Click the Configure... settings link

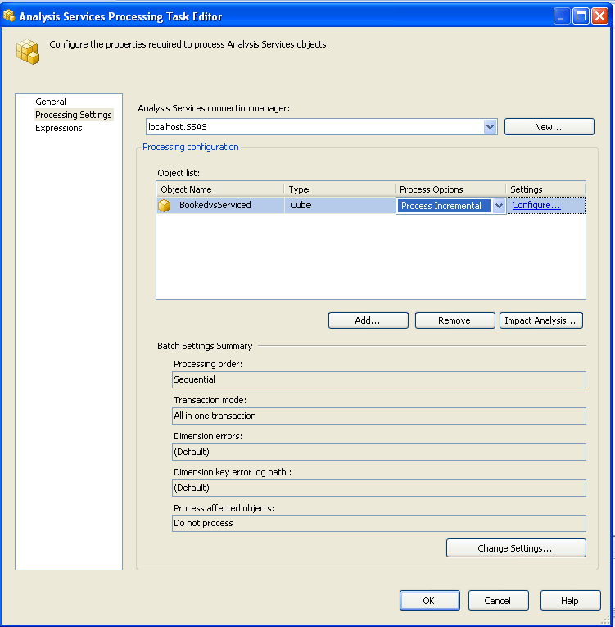536,205
